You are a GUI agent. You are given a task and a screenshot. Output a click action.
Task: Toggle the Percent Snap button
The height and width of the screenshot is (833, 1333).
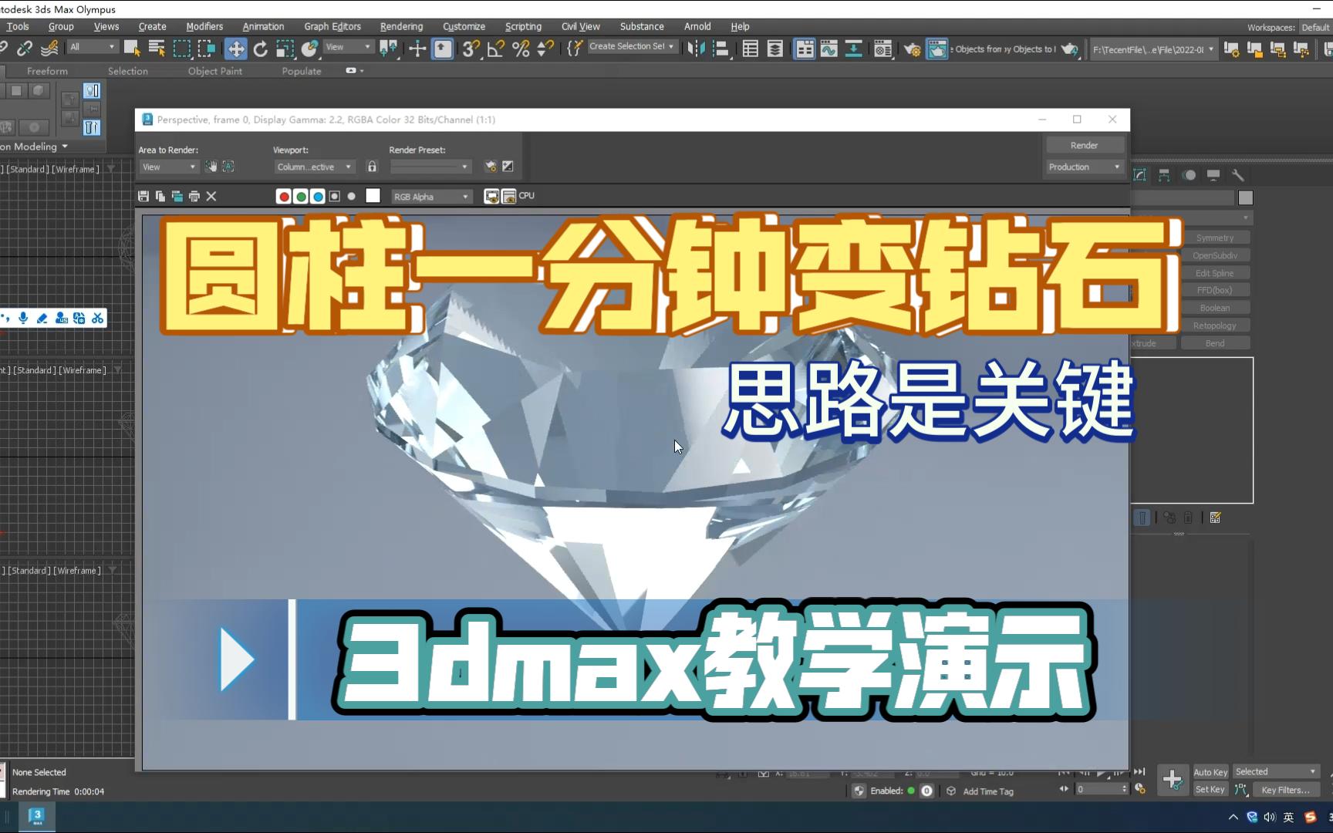coord(521,49)
